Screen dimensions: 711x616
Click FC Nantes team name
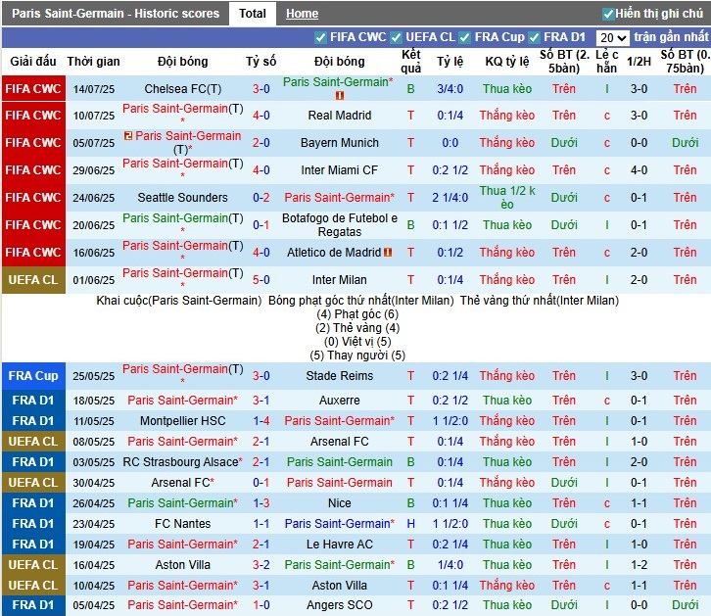click(183, 524)
